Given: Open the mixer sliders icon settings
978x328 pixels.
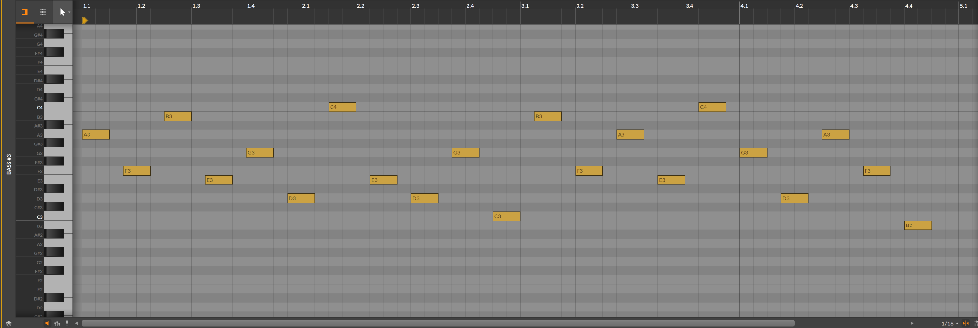Looking at the screenshot, I should [57, 323].
